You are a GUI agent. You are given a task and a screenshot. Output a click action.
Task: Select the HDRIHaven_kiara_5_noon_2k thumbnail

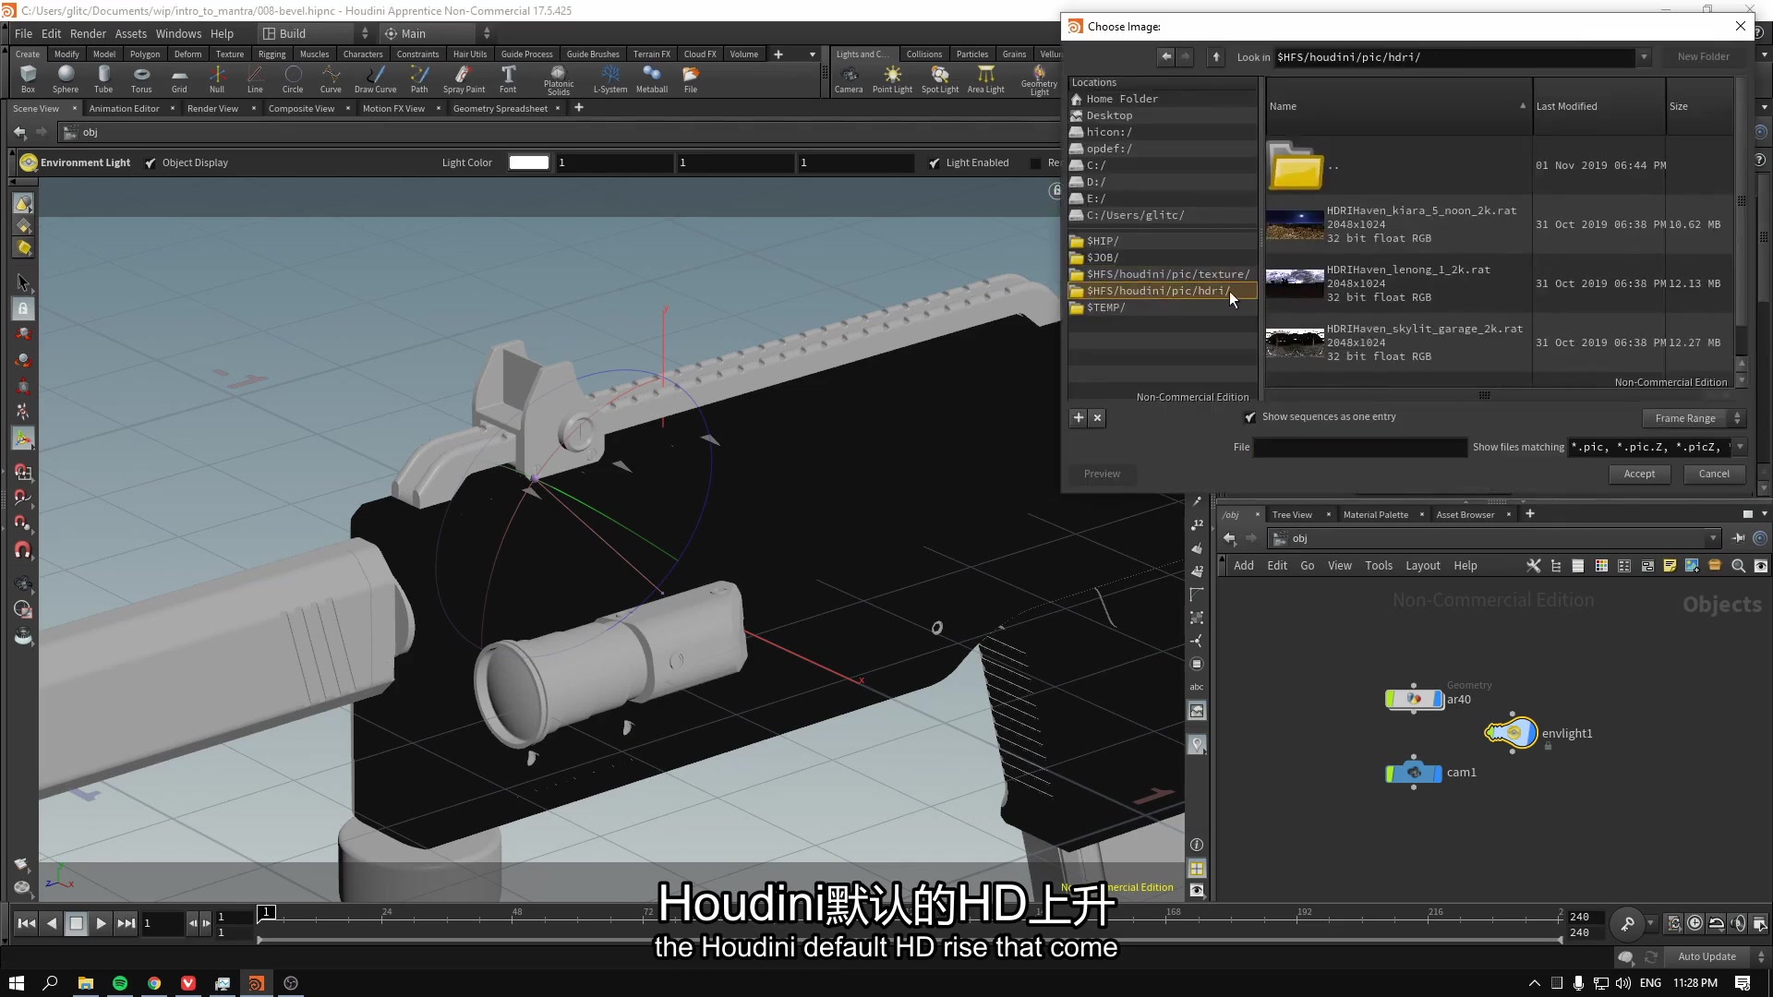1295,224
